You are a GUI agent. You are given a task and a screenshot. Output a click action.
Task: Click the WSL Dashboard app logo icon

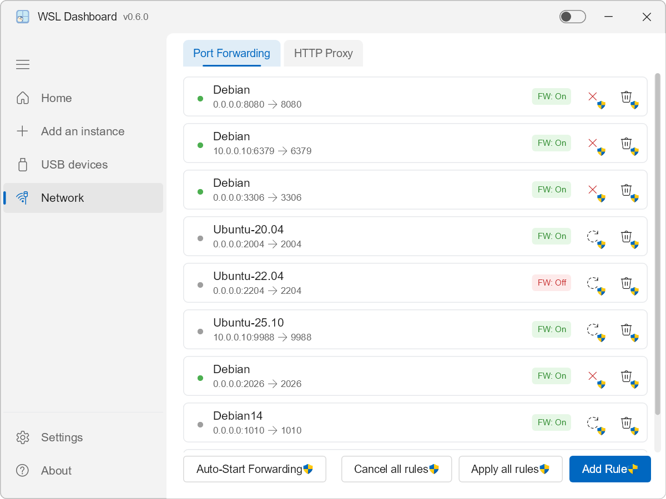coord(23,17)
